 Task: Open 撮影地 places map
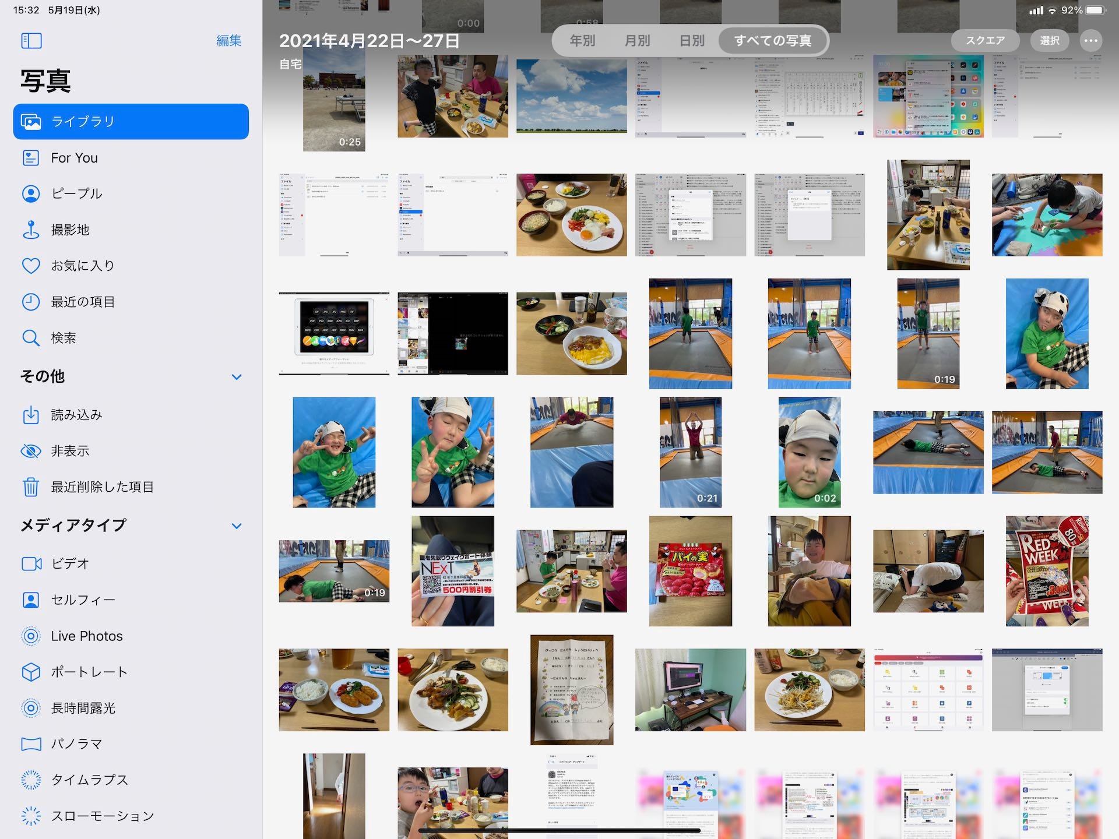pos(70,230)
